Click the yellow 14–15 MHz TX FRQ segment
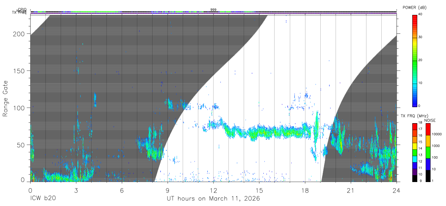Viewport: 446px width, 206px height. point(414,146)
